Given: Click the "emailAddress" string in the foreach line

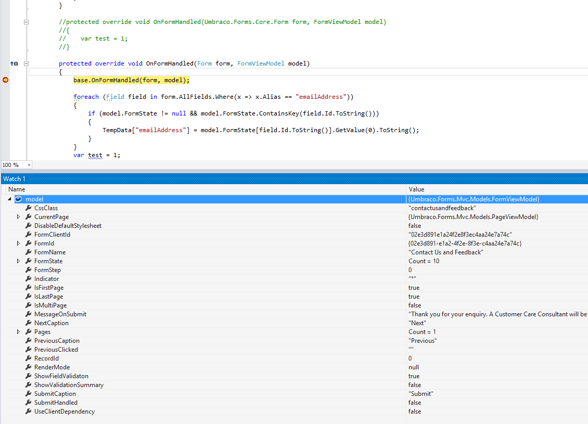Looking at the screenshot, I should (321, 97).
